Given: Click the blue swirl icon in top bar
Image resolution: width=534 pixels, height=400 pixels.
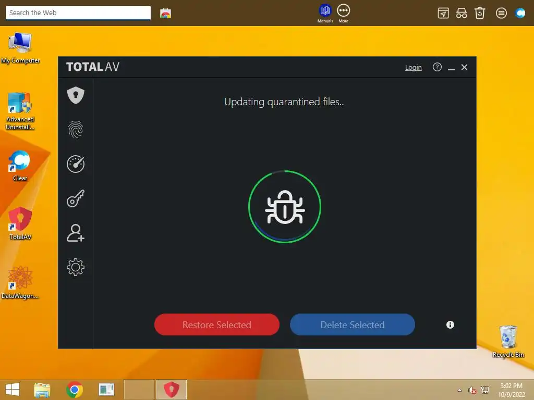Looking at the screenshot, I should coord(520,13).
